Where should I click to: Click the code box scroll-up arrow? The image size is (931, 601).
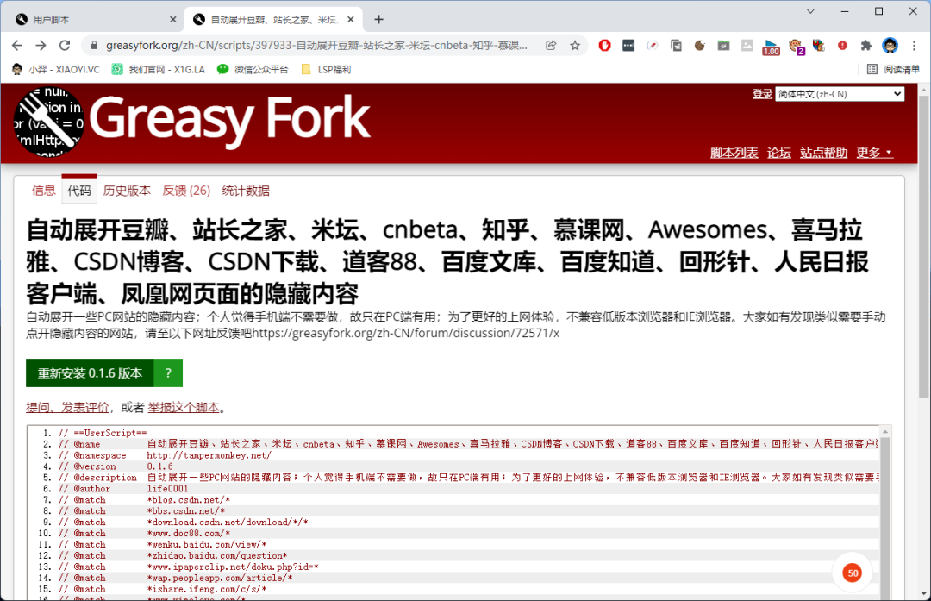(x=885, y=432)
